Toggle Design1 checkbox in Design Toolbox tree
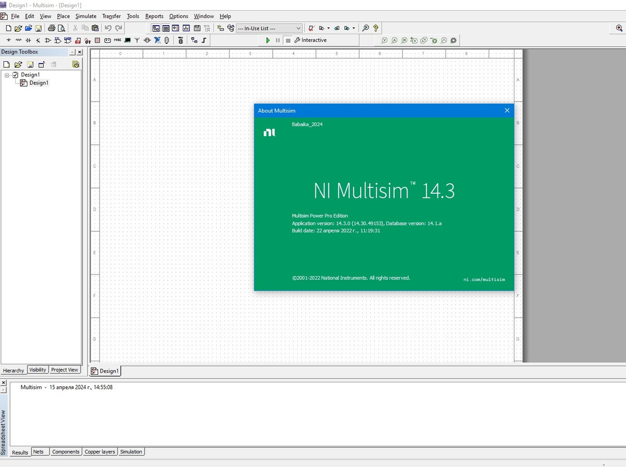The height and width of the screenshot is (467, 626). [x=16, y=75]
